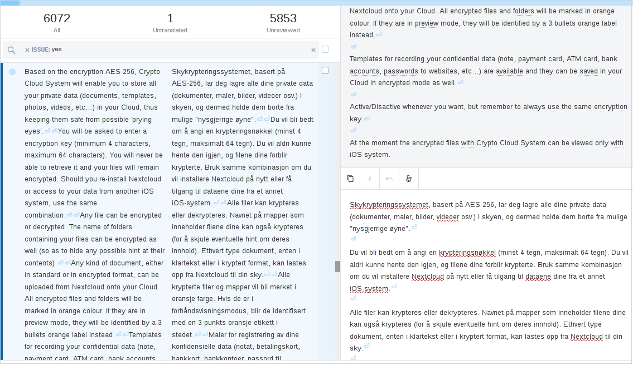Filter to 5853 Unreviewed strings
633x365 pixels.
pyautogui.click(x=283, y=22)
